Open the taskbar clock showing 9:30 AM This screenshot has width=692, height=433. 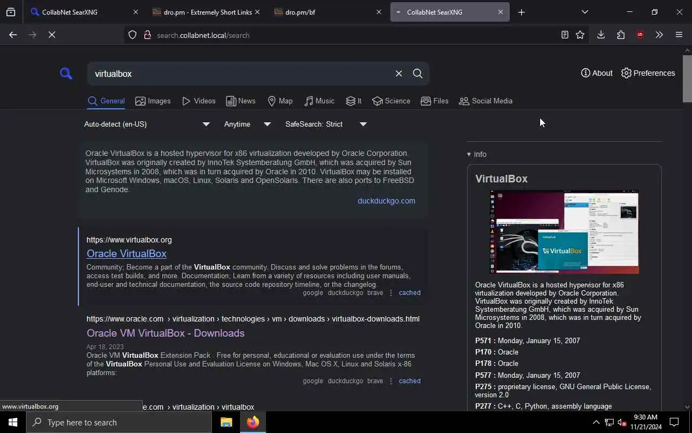pos(645,422)
